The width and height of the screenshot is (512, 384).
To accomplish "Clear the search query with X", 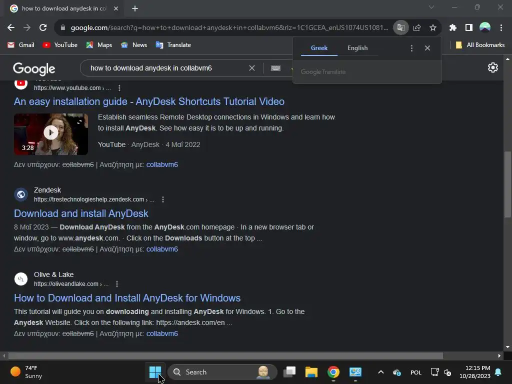I will point(252,68).
